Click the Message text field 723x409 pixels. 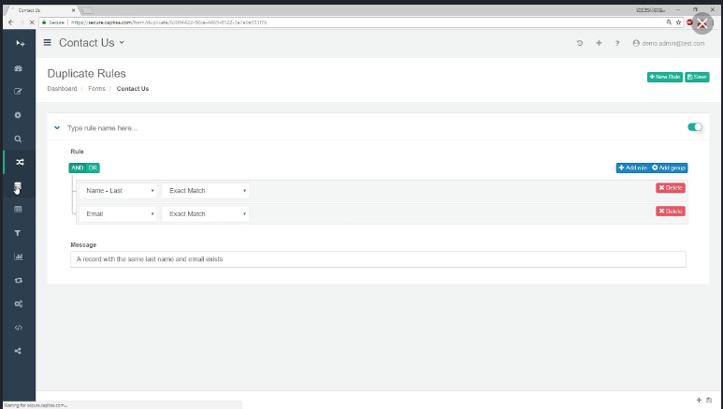pyautogui.click(x=378, y=259)
